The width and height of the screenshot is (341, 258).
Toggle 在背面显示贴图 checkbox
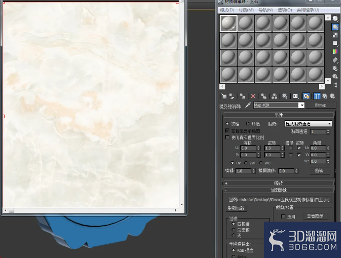227,131
